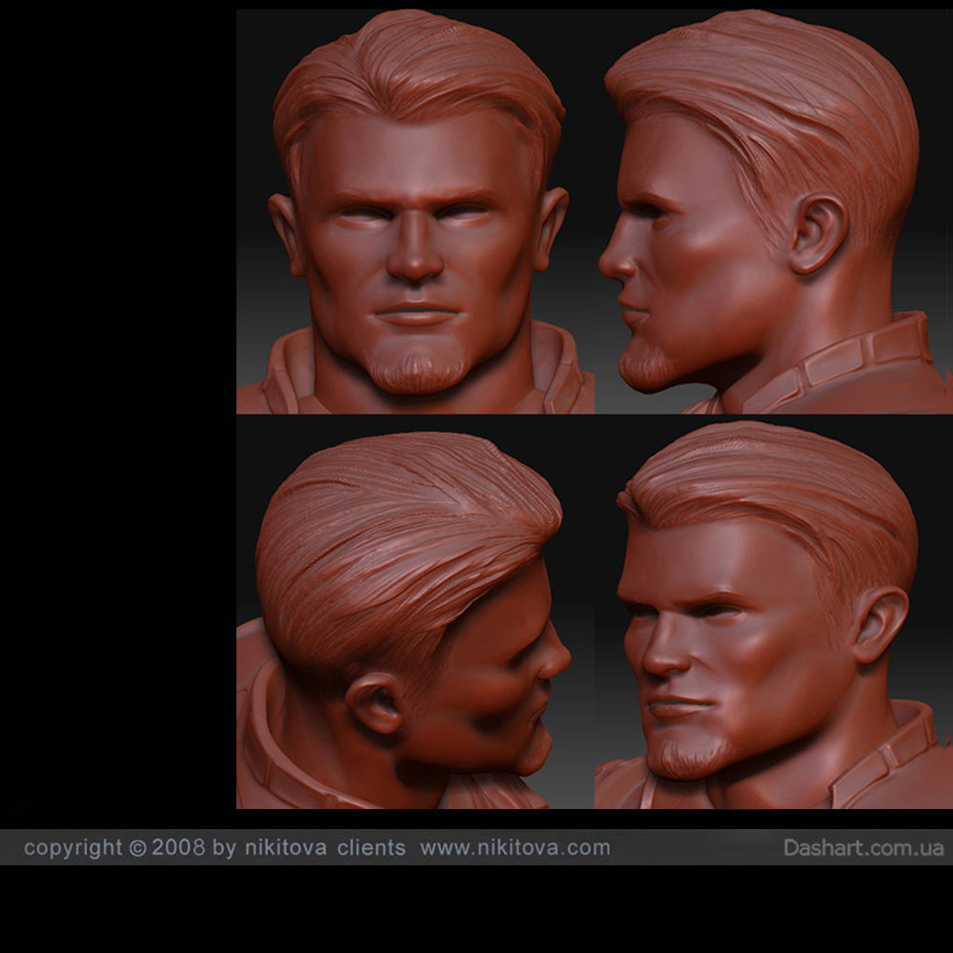
Task: Click the goatee on the three-quarter render
Action: pyautogui.click(x=688, y=758)
